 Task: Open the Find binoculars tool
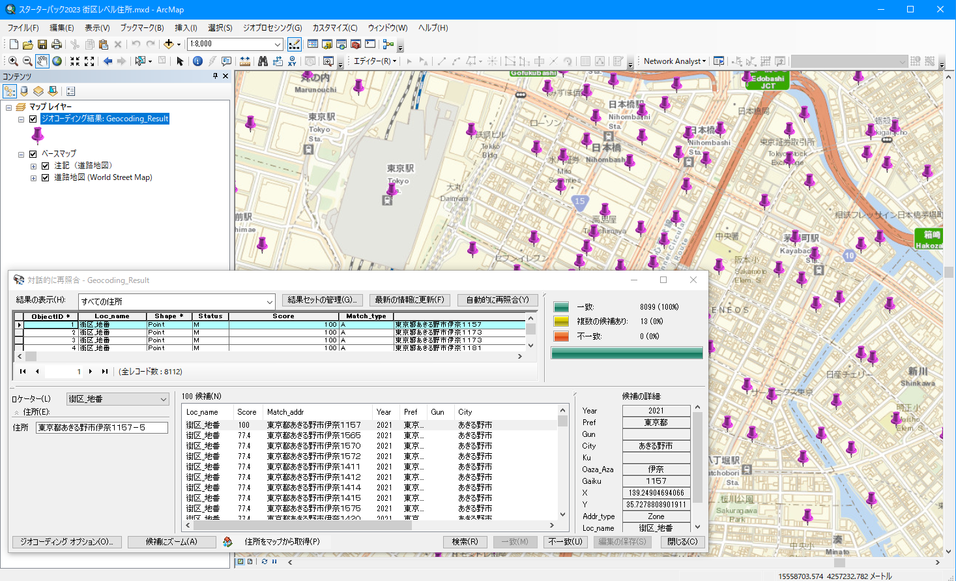point(263,61)
